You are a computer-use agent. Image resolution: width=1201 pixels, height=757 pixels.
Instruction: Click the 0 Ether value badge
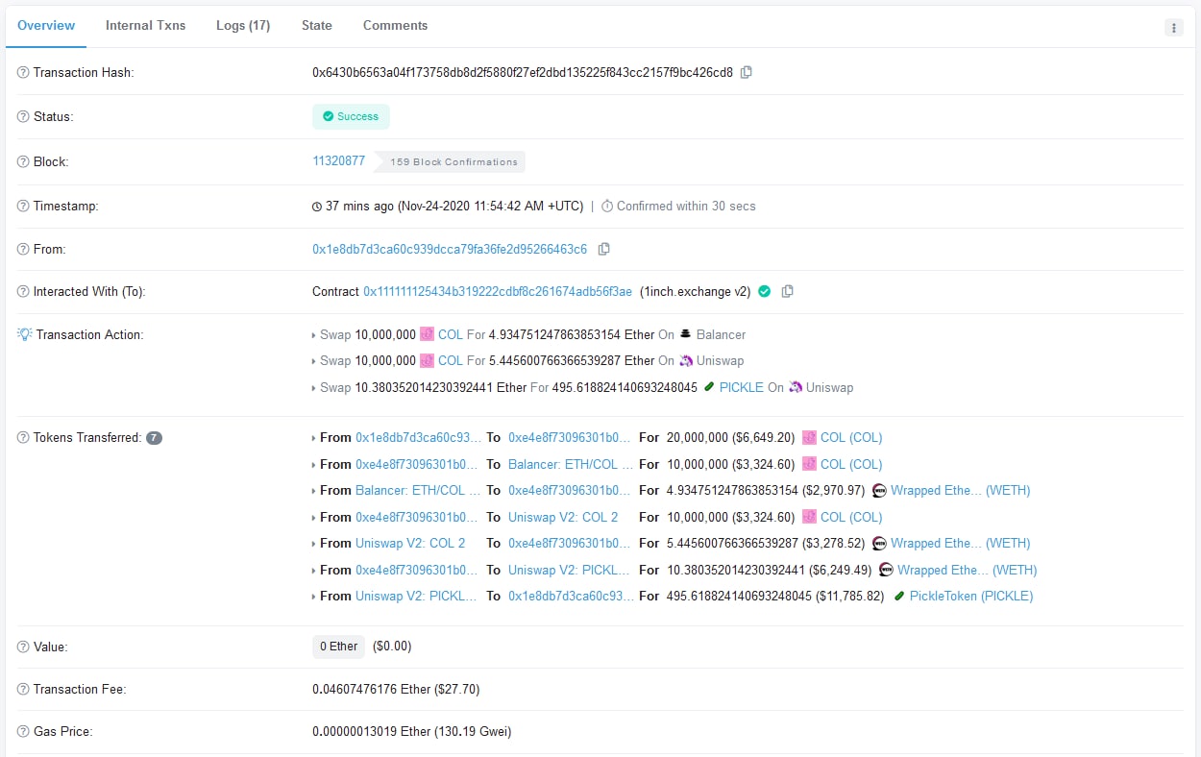339,647
